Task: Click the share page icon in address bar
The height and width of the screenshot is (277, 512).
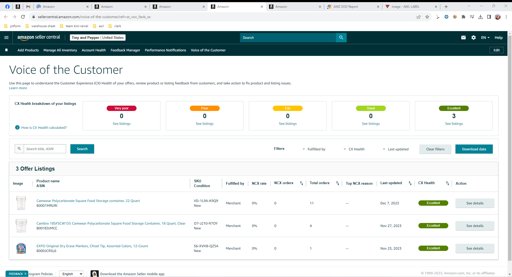Action: coord(419,17)
